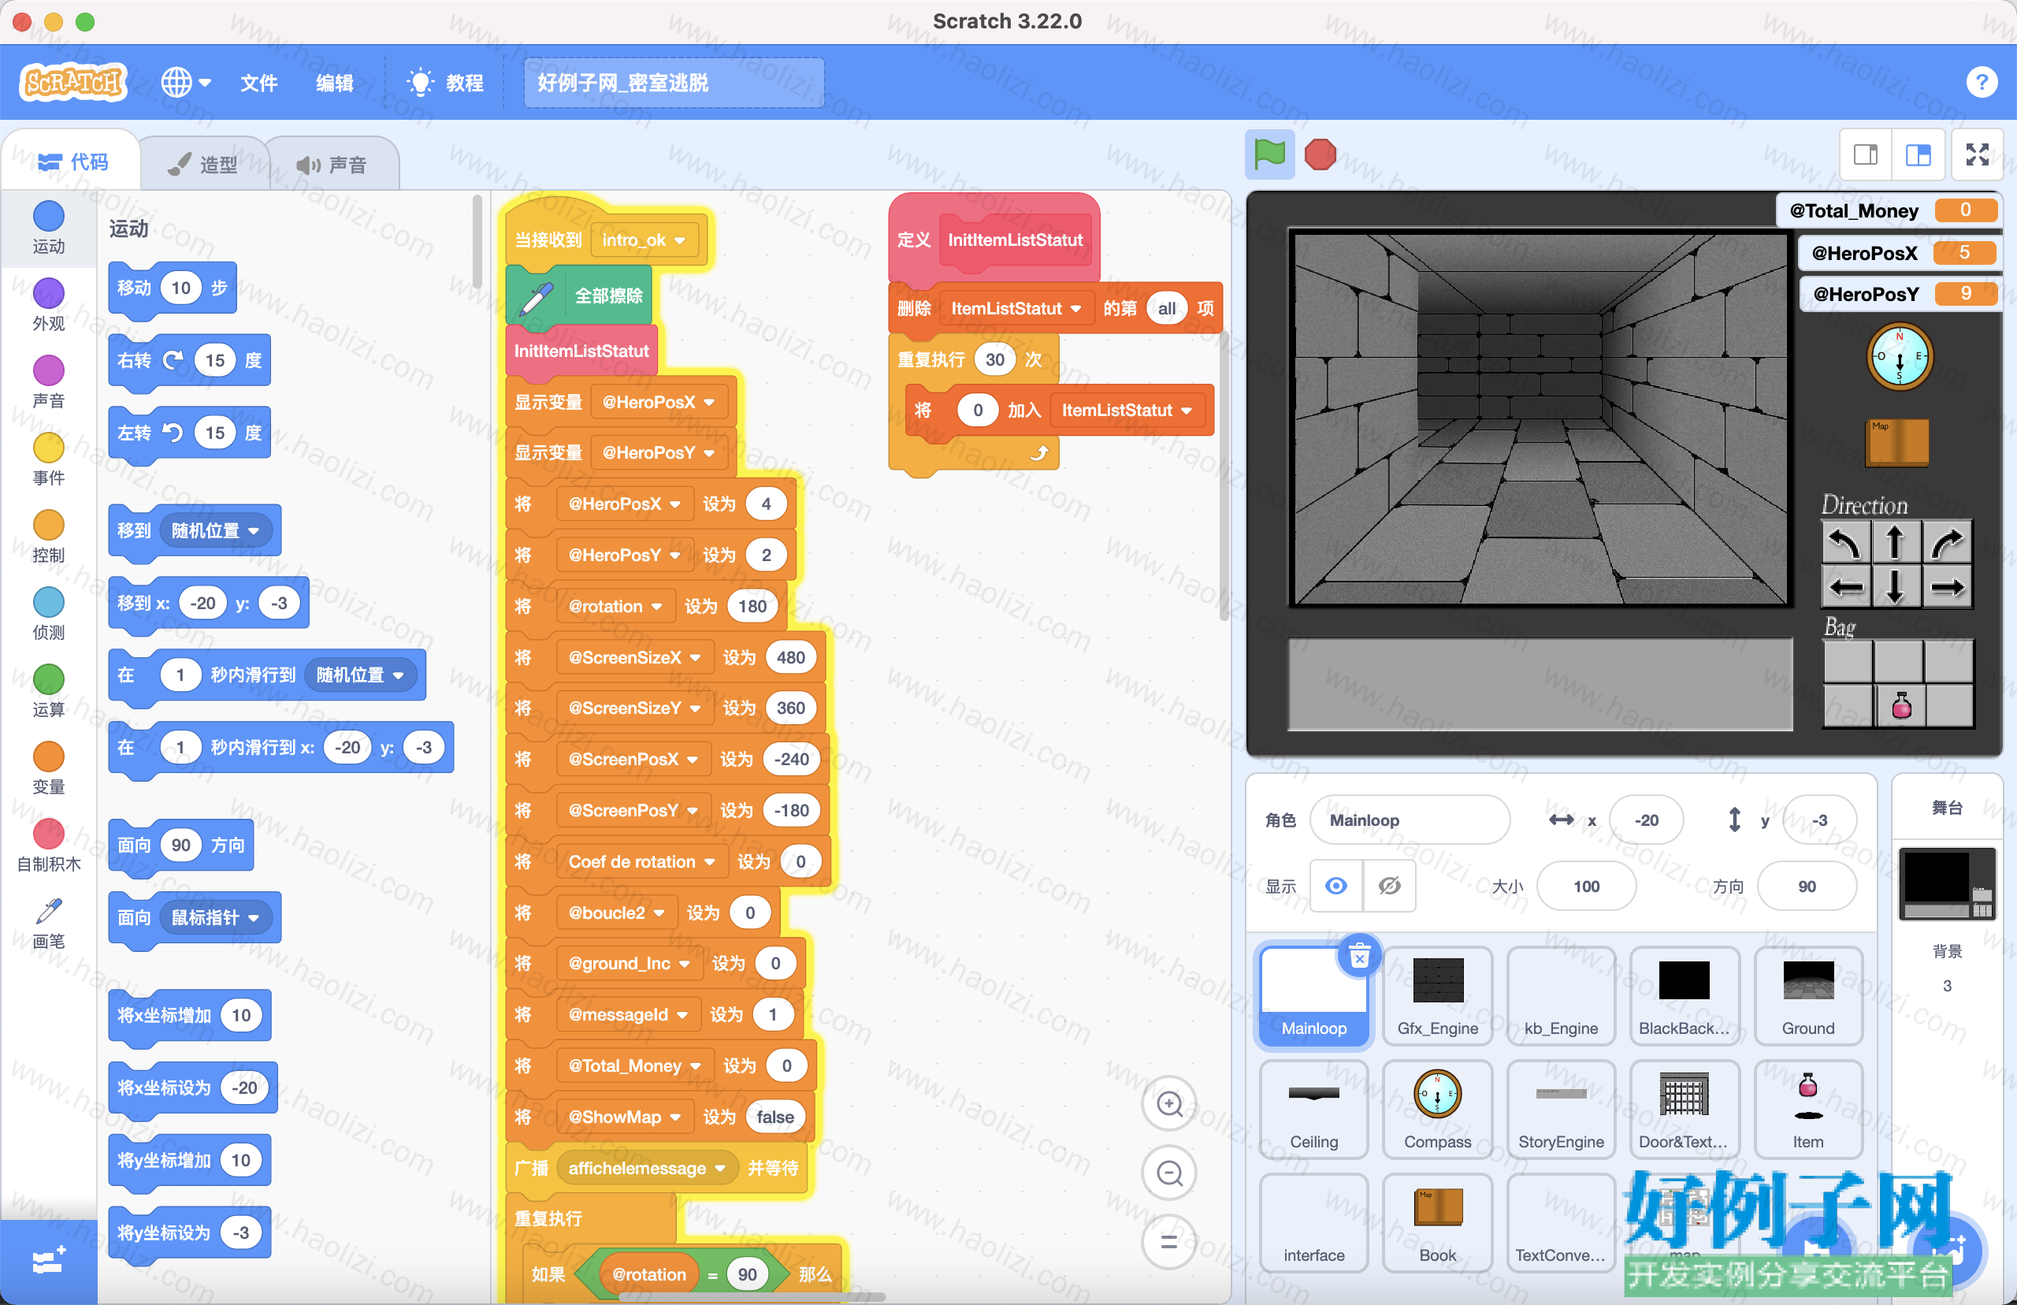Open the @rotation variable dropdown

coord(615,606)
